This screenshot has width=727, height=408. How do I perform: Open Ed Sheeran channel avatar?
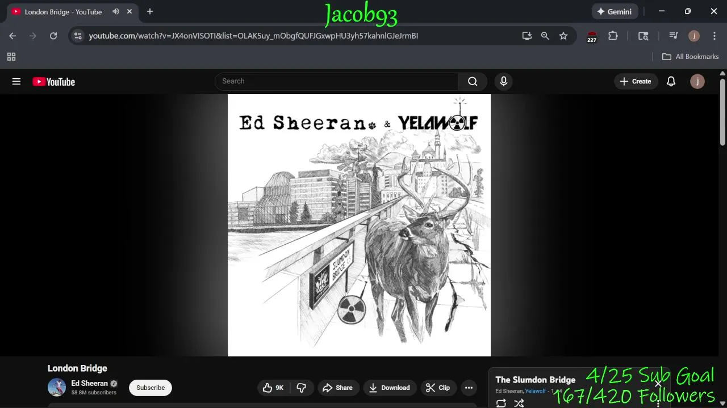click(x=57, y=387)
